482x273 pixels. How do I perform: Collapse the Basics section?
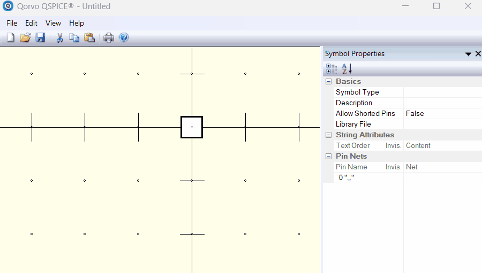coord(328,82)
